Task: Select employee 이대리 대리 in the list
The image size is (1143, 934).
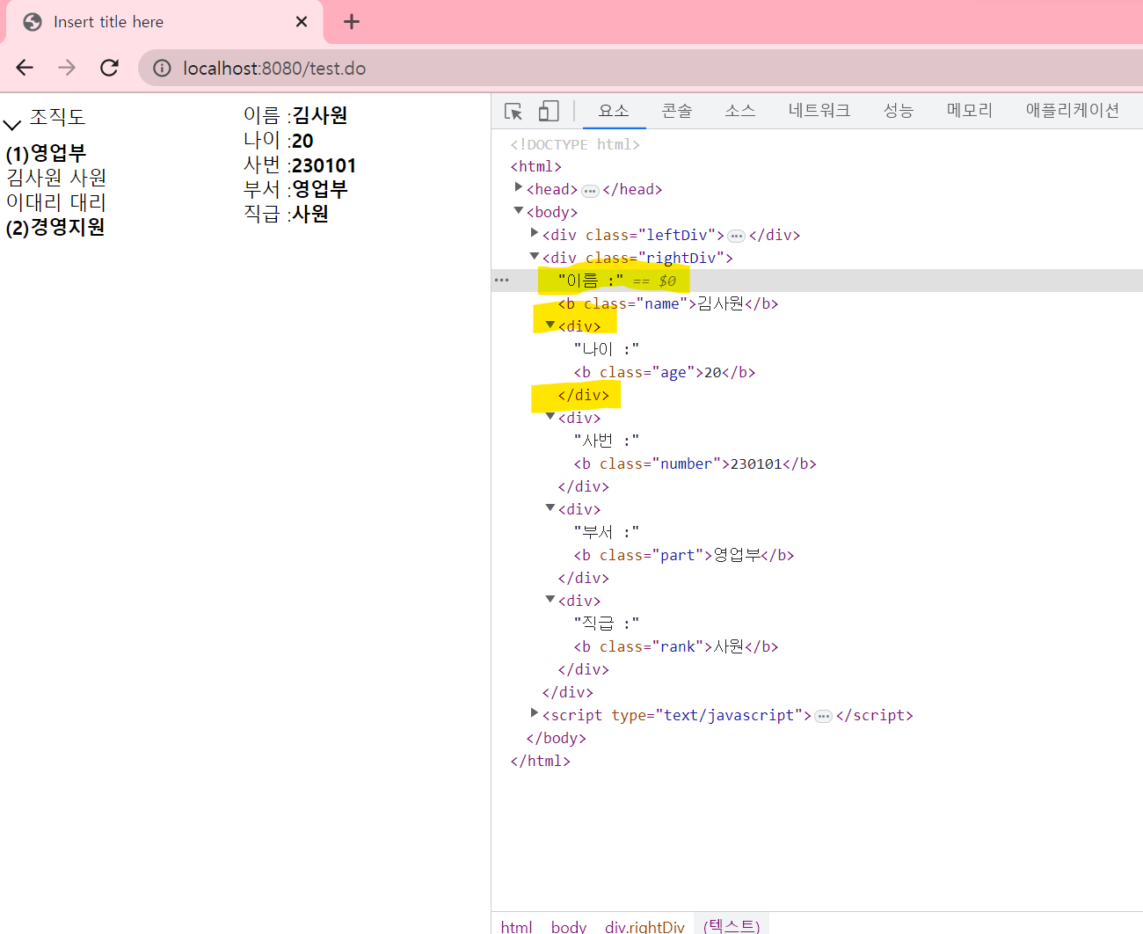Action: tap(56, 202)
